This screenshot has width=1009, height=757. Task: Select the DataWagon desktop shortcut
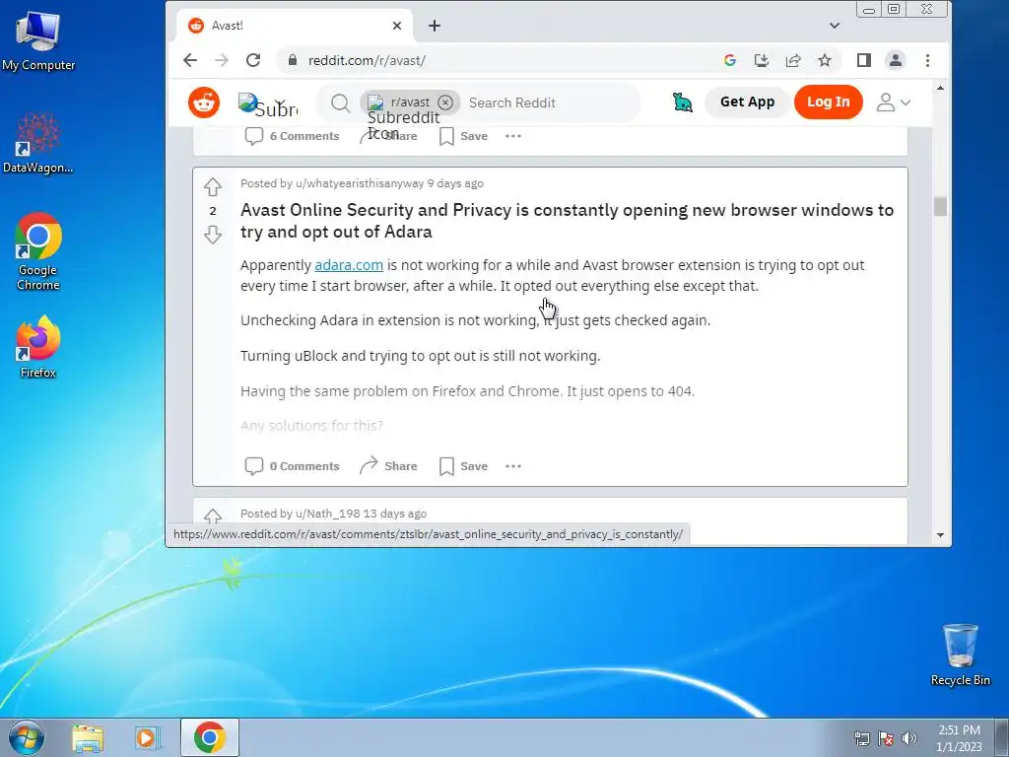tap(38, 143)
